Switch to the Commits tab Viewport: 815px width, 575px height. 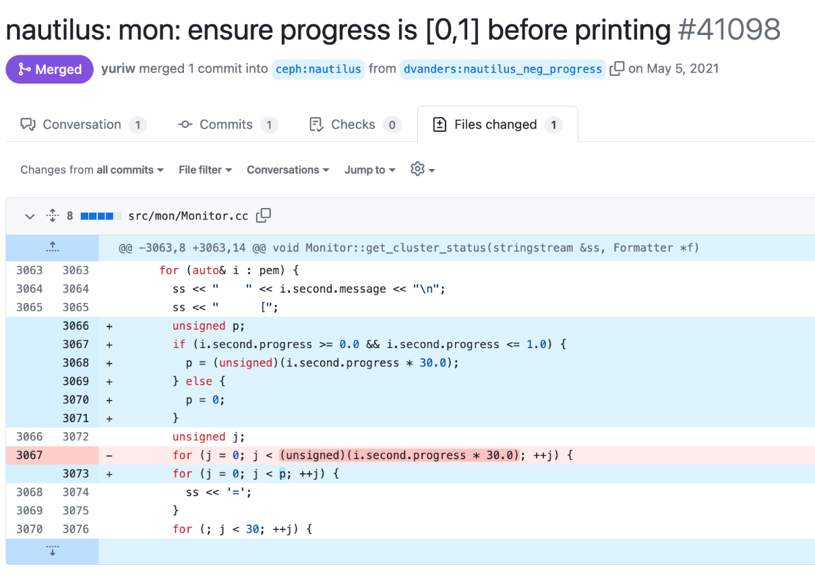tap(228, 125)
